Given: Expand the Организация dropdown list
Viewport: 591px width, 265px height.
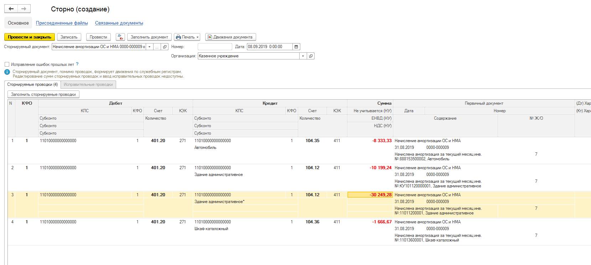Looking at the screenshot, I should 303,56.
